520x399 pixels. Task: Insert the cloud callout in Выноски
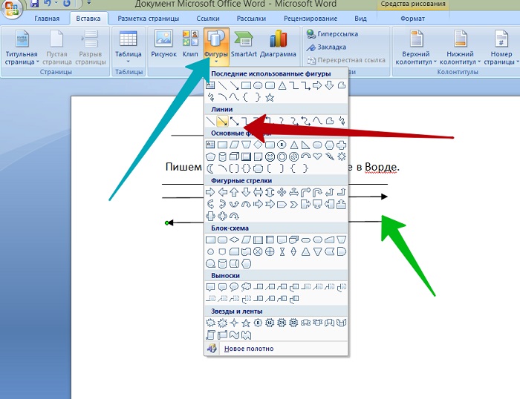coord(246,287)
